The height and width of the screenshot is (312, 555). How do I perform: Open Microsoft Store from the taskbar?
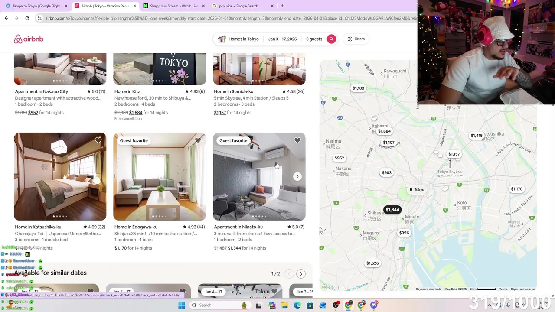coord(310,305)
